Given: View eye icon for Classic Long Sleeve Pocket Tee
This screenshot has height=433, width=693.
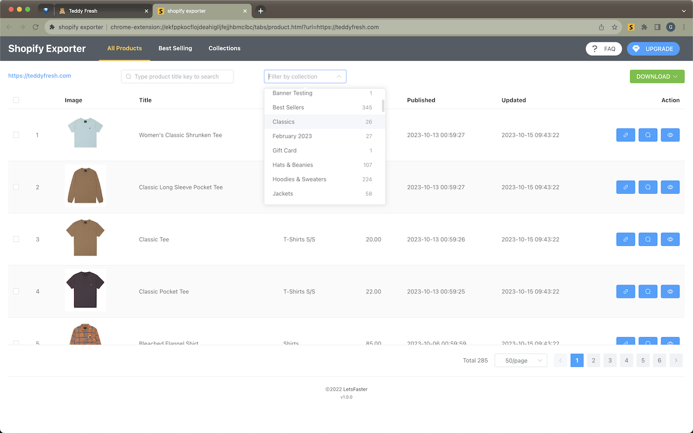Looking at the screenshot, I should coord(670,187).
